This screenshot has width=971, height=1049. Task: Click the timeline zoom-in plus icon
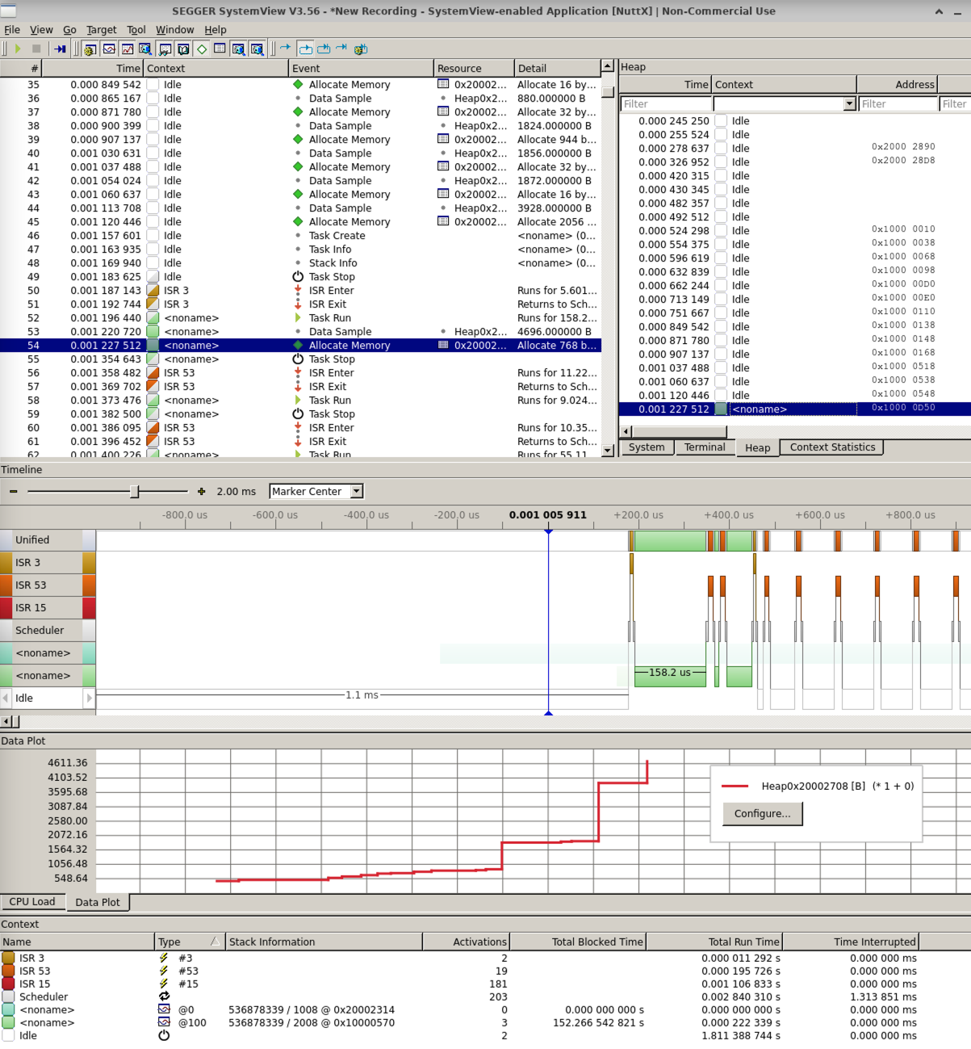click(201, 491)
